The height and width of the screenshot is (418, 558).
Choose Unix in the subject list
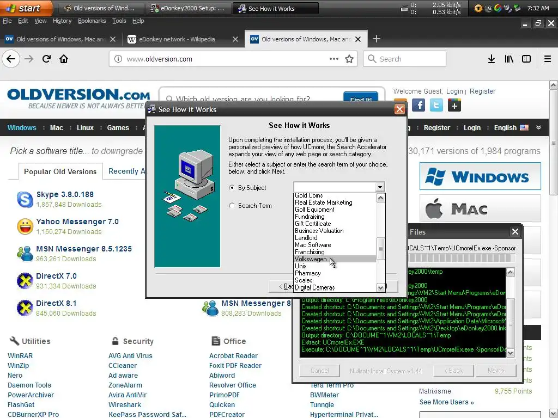pyautogui.click(x=335, y=266)
